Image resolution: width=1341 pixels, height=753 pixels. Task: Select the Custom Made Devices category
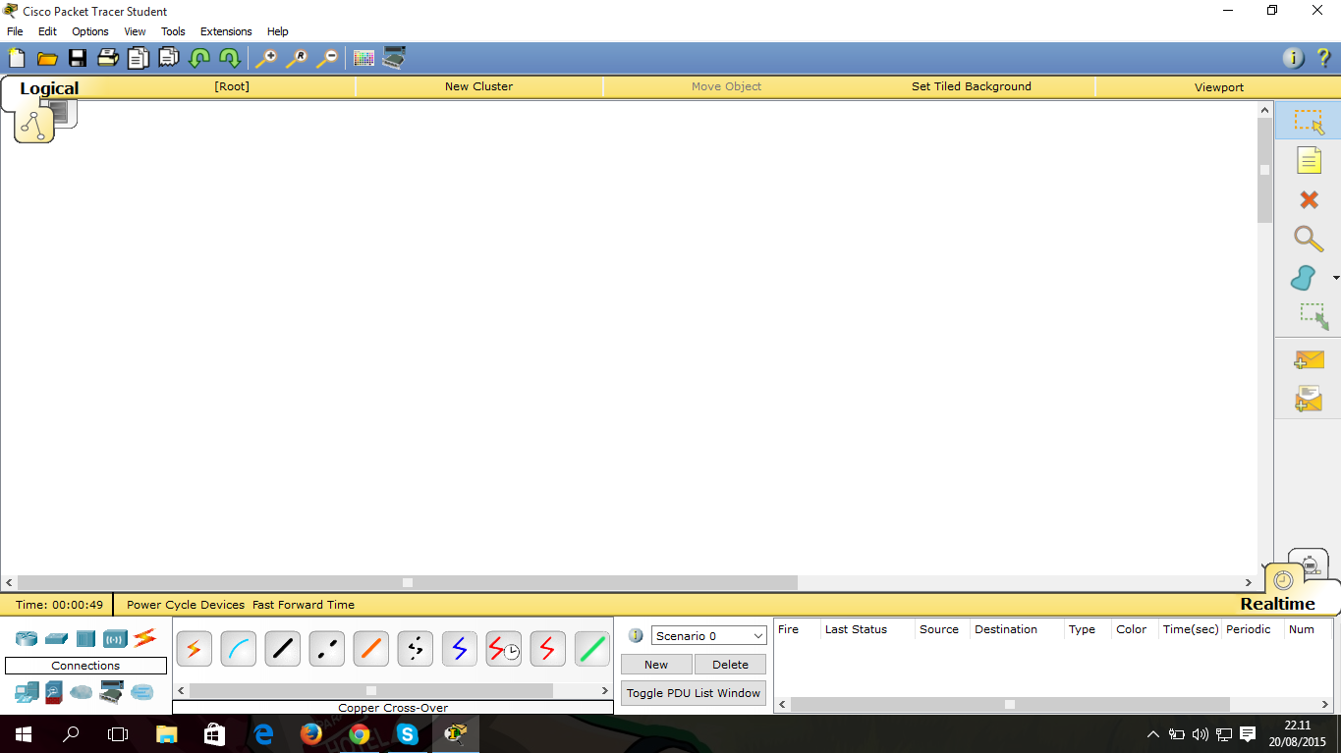112,692
